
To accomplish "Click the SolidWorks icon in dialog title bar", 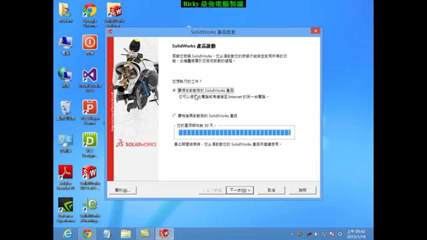I will 110,32.
